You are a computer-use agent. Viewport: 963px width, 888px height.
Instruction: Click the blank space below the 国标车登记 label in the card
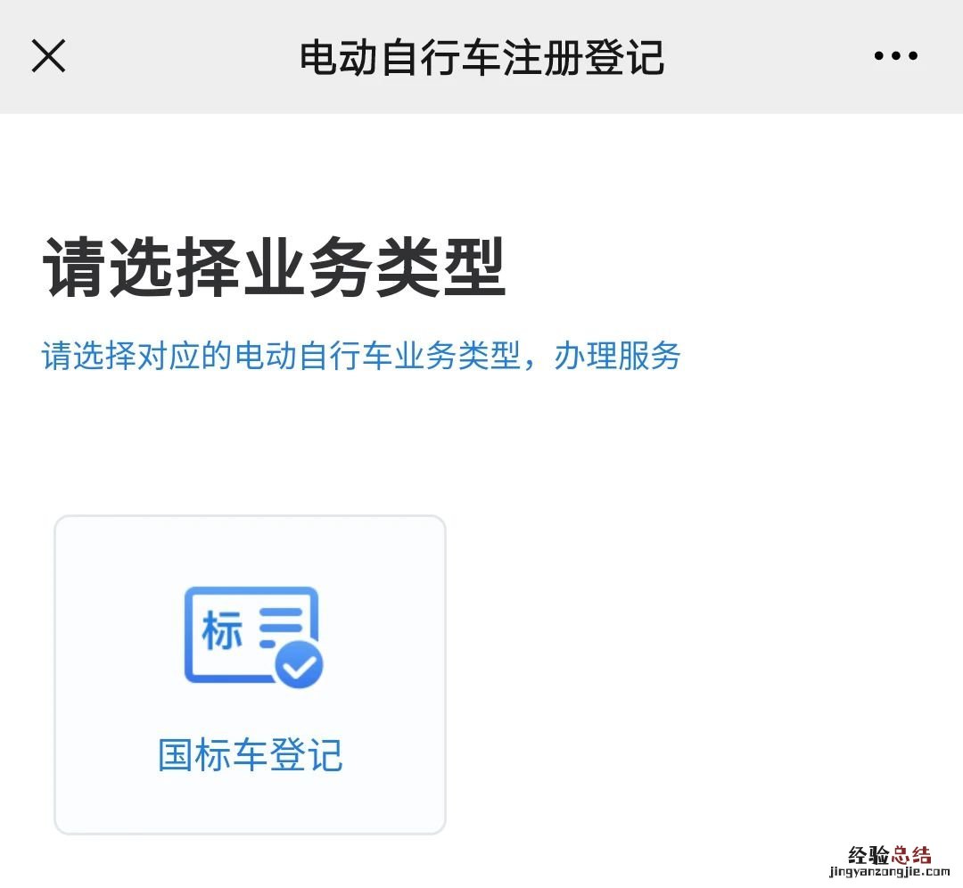(250, 802)
